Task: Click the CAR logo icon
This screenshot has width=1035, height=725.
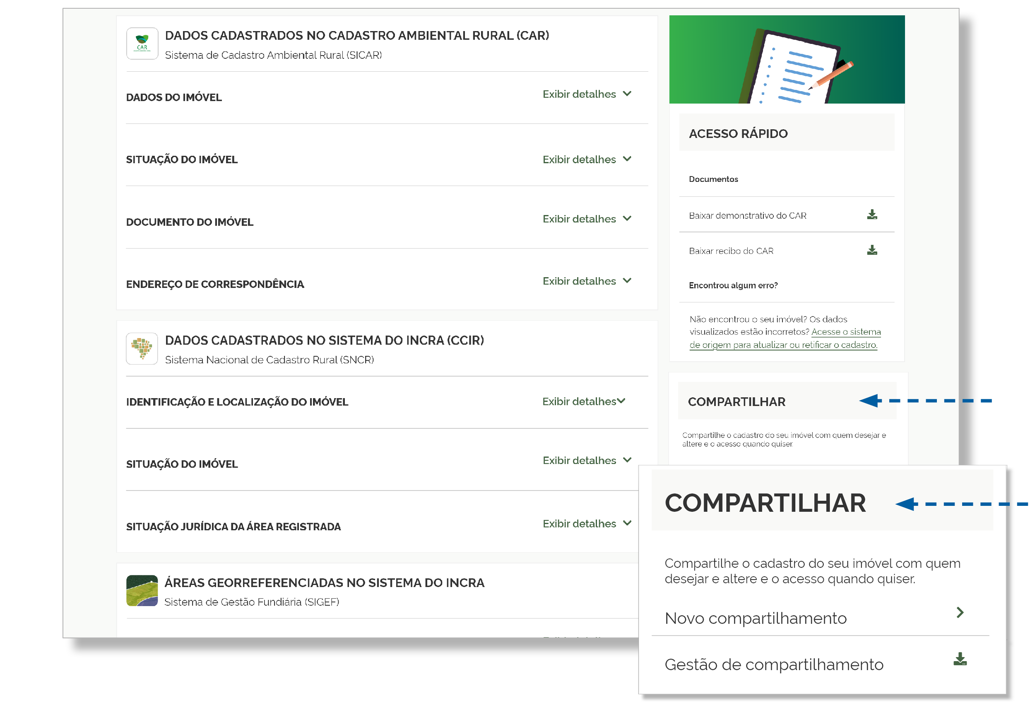Action: [142, 44]
